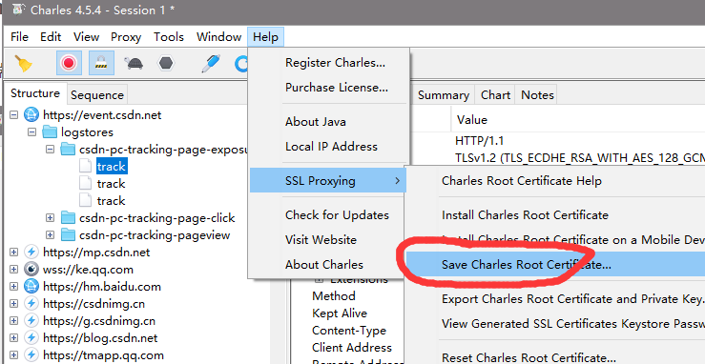Image resolution: width=705 pixels, height=364 pixels.
Task: Click the lightning icon of csdnimg.cn
Action: pyautogui.click(x=31, y=304)
